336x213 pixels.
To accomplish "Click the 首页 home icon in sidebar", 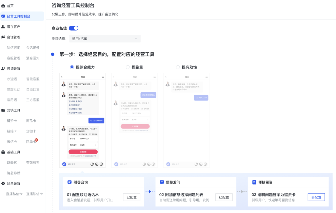I will pos(3,6).
